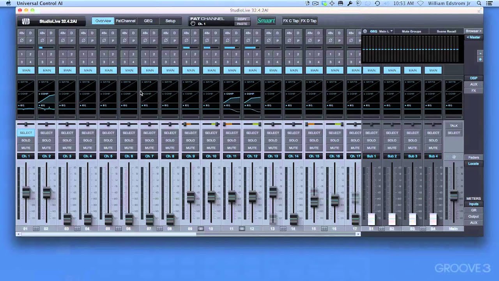Assign channel 2 to subgroup 4
The image size is (499, 281).
51,62
